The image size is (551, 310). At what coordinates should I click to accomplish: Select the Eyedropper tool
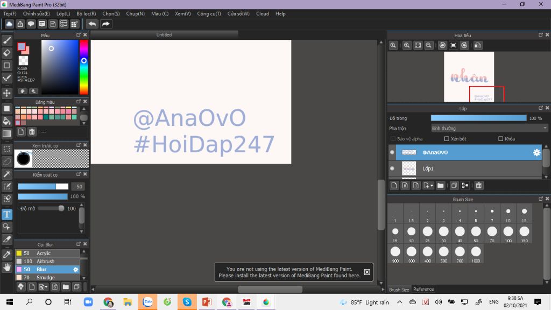coord(6,255)
